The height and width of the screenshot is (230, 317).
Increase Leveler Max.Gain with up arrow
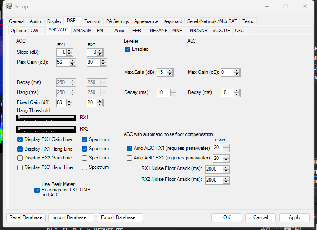tap(170, 71)
